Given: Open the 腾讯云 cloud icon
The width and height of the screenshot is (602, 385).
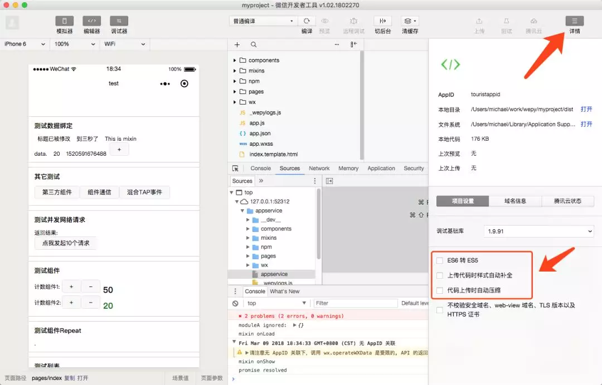Looking at the screenshot, I should (x=533, y=21).
